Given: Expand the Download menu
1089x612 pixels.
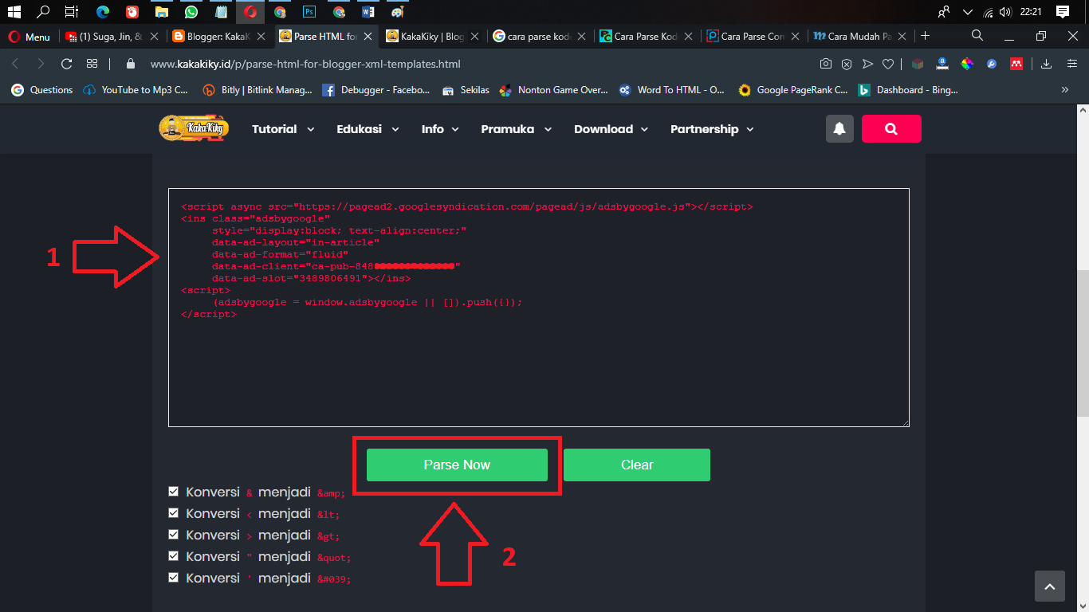Looking at the screenshot, I should tap(611, 129).
